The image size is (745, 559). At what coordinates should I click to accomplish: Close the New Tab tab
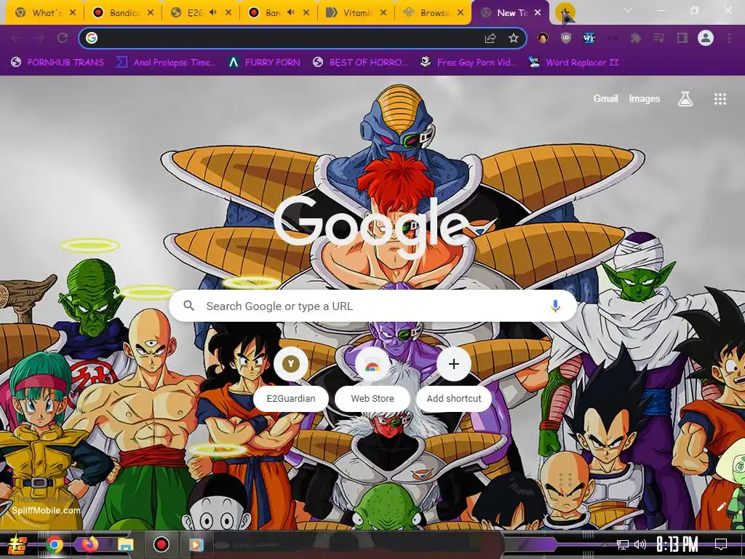(538, 13)
